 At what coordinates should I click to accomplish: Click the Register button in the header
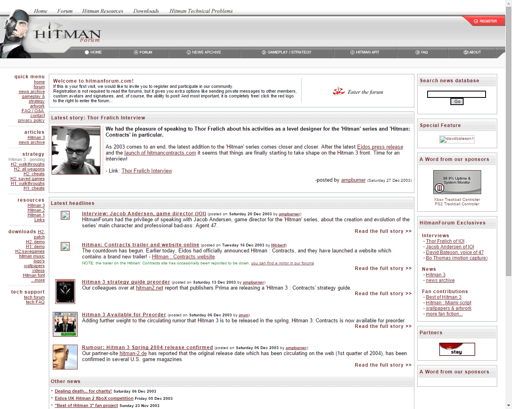click(x=485, y=21)
